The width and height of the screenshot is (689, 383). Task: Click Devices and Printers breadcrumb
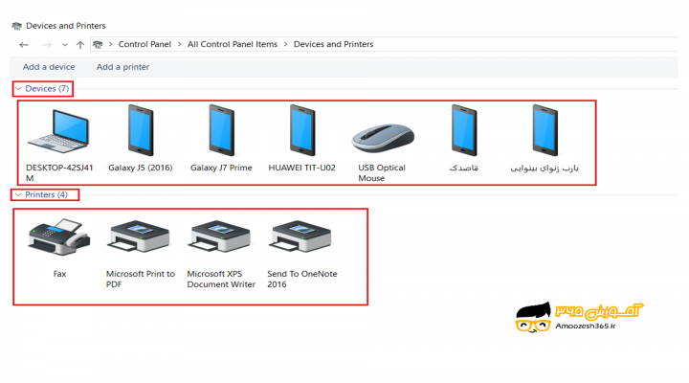click(x=334, y=44)
